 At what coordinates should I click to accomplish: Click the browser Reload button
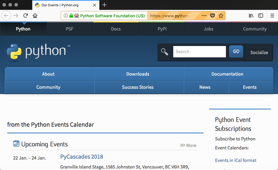(26, 16)
